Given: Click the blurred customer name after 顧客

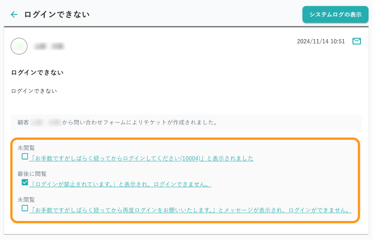Looking at the screenshot, I should (46, 122).
